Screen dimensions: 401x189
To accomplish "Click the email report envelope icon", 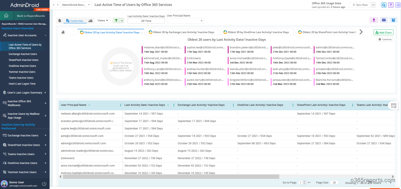I will [x=384, y=20].
